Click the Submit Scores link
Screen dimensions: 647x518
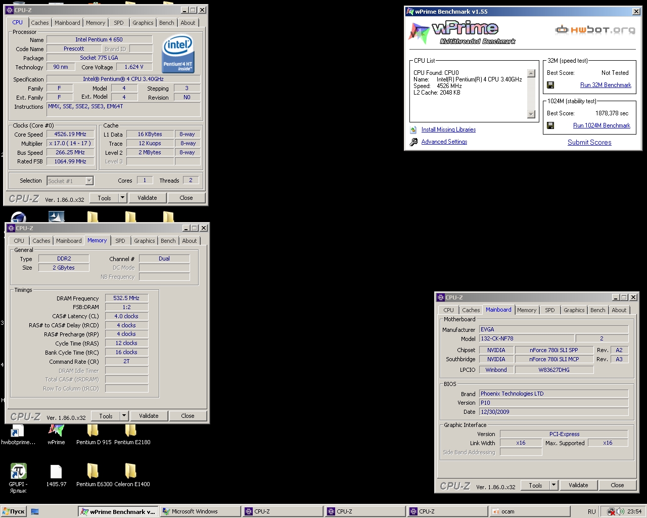[x=589, y=143]
